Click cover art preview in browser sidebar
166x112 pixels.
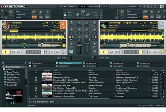click(14, 97)
